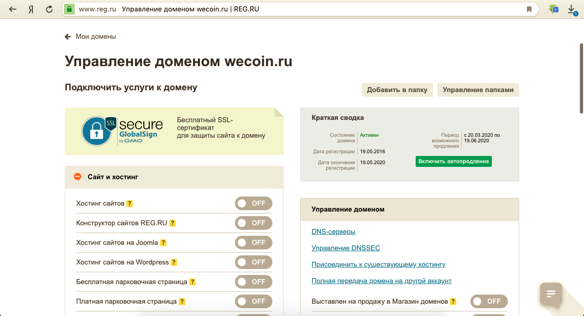This screenshot has height=316, width=584.
Task: Enable Хостинг сайтов на Wordpress switch
Action: point(254,262)
